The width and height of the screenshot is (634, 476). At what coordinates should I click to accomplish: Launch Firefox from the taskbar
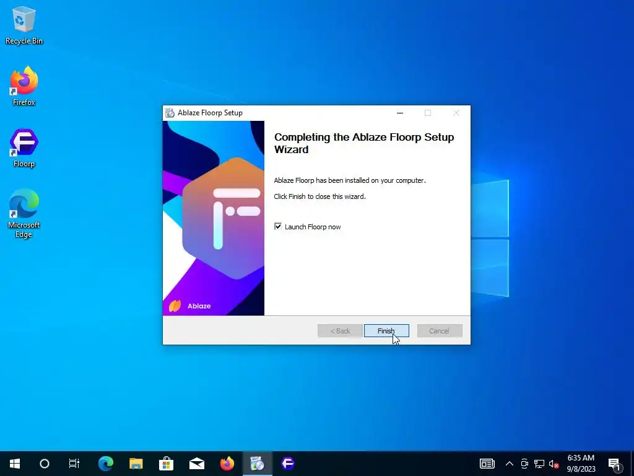point(227,464)
